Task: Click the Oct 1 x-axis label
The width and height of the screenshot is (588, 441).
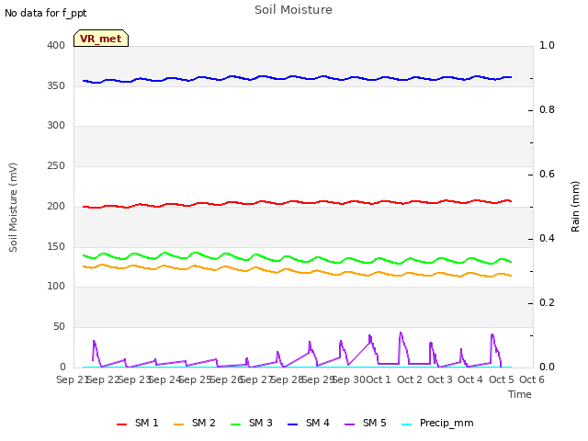Action: (x=379, y=379)
